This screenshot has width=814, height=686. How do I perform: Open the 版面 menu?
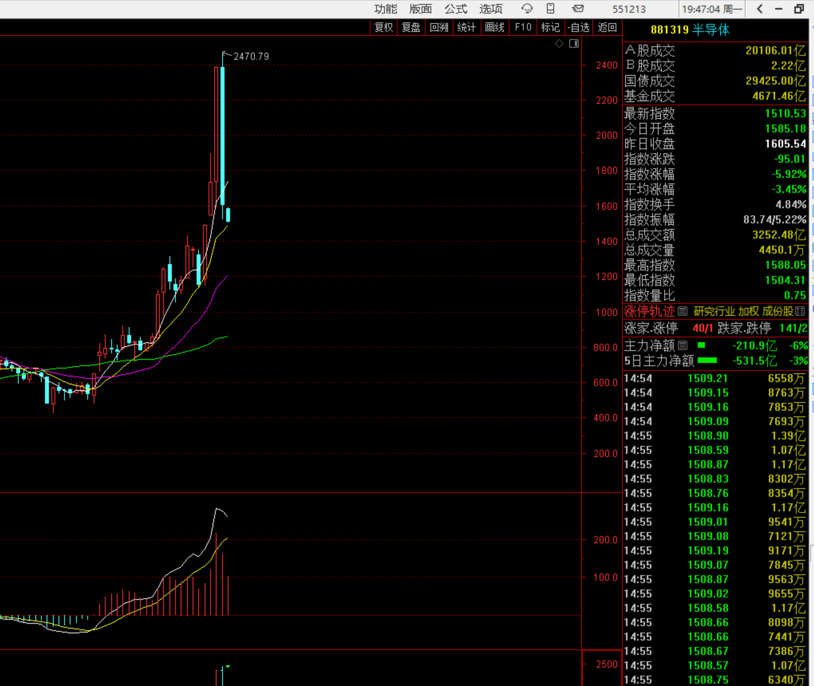421,9
